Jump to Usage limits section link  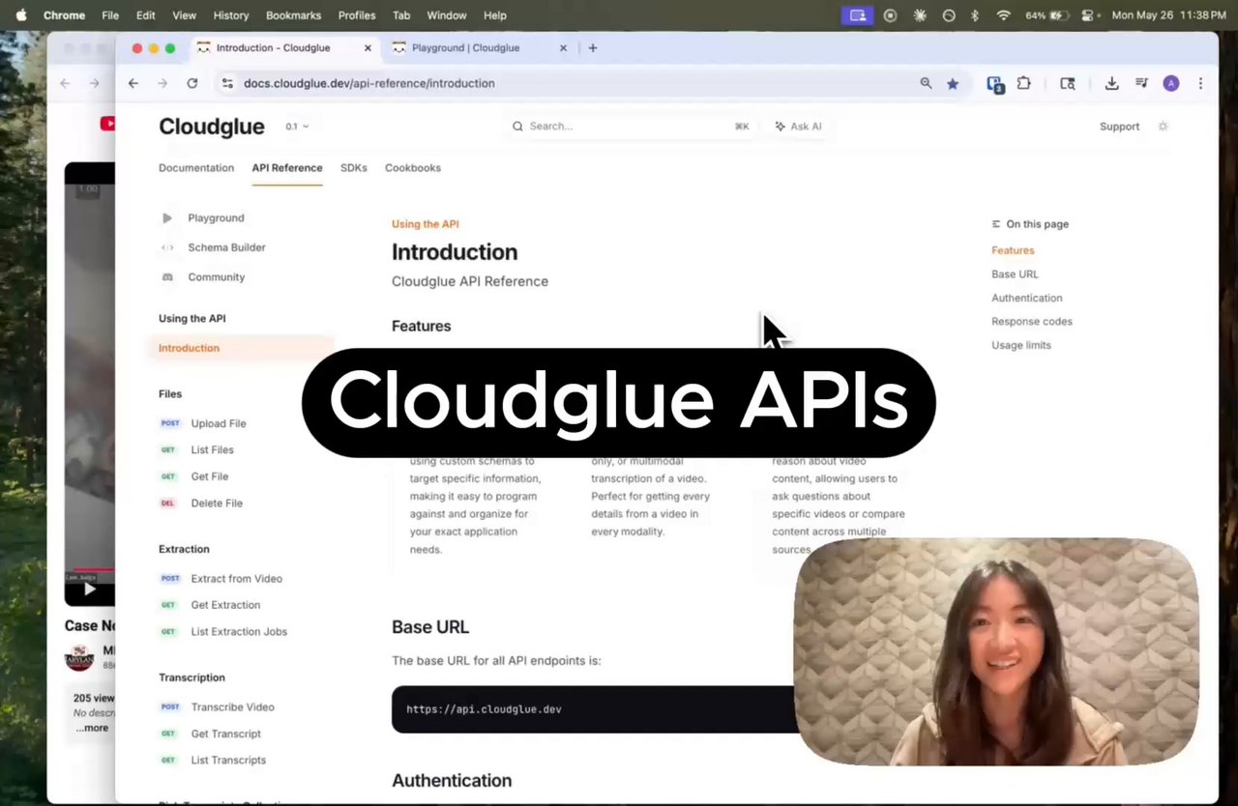(x=1020, y=345)
